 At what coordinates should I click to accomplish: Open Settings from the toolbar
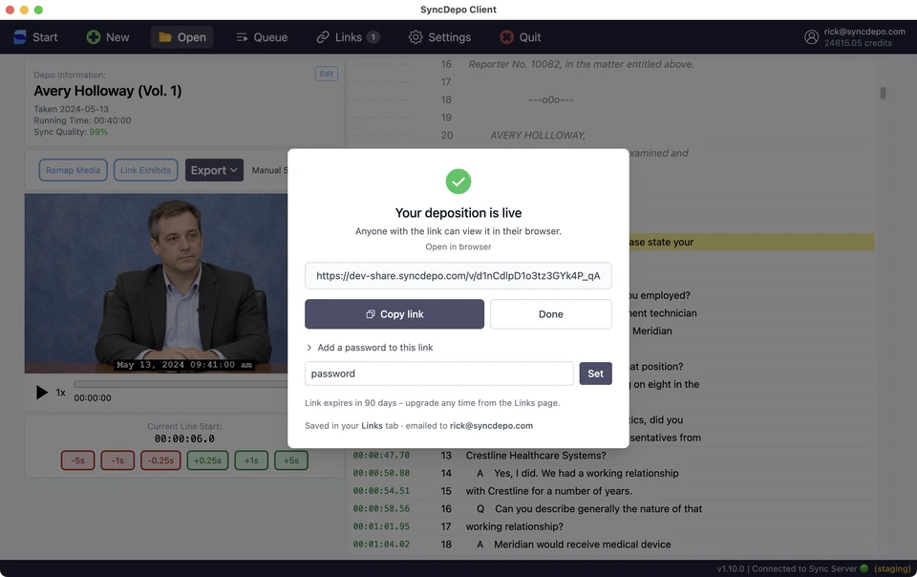click(x=439, y=37)
